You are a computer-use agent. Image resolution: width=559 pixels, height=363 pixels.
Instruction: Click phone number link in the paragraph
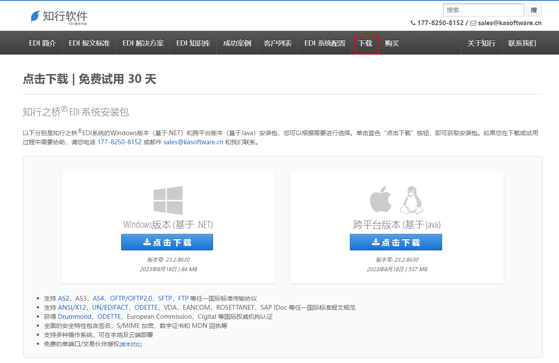pos(120,142)
